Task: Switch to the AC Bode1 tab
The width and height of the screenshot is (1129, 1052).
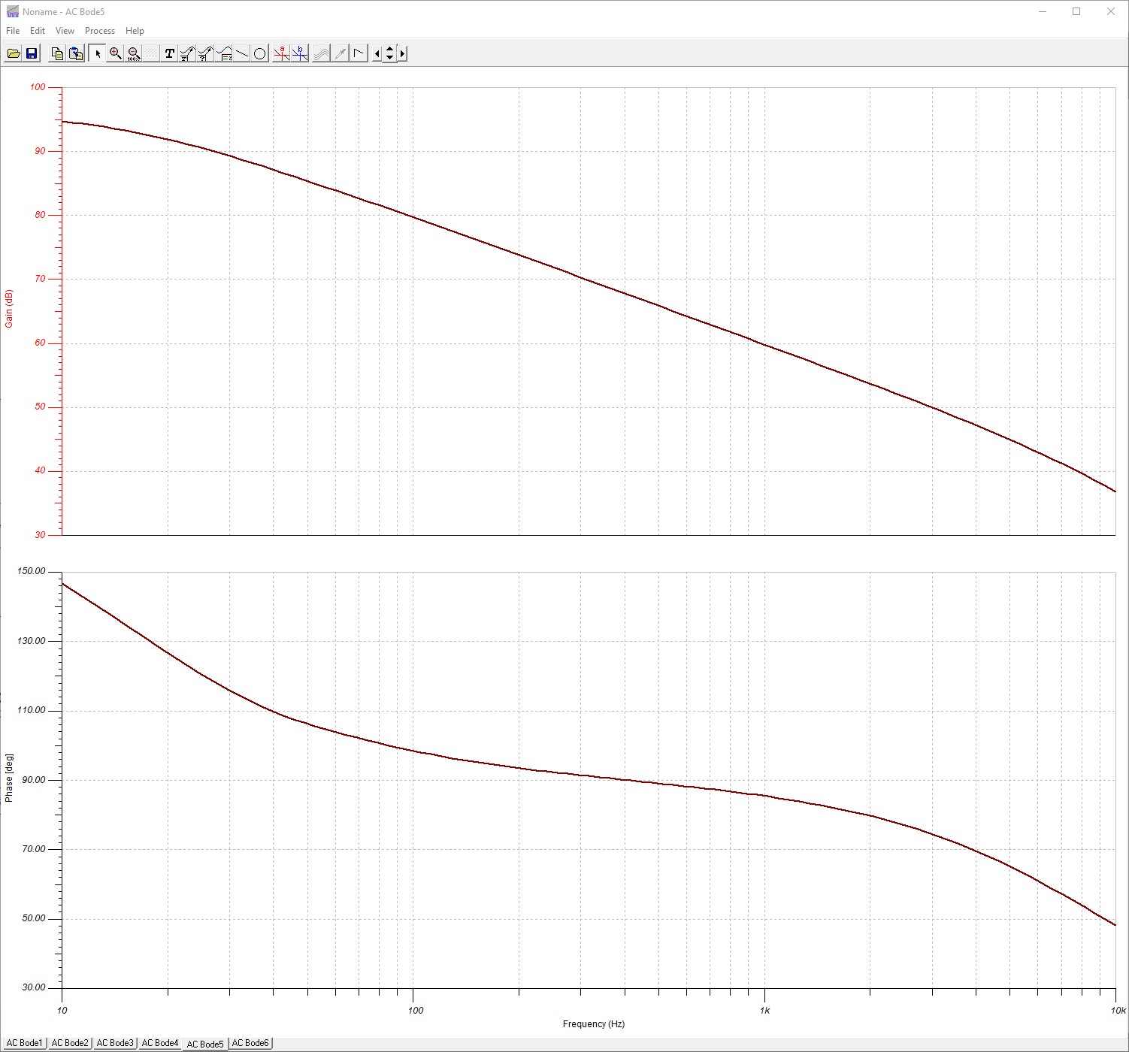Action: coord(25,1043)
